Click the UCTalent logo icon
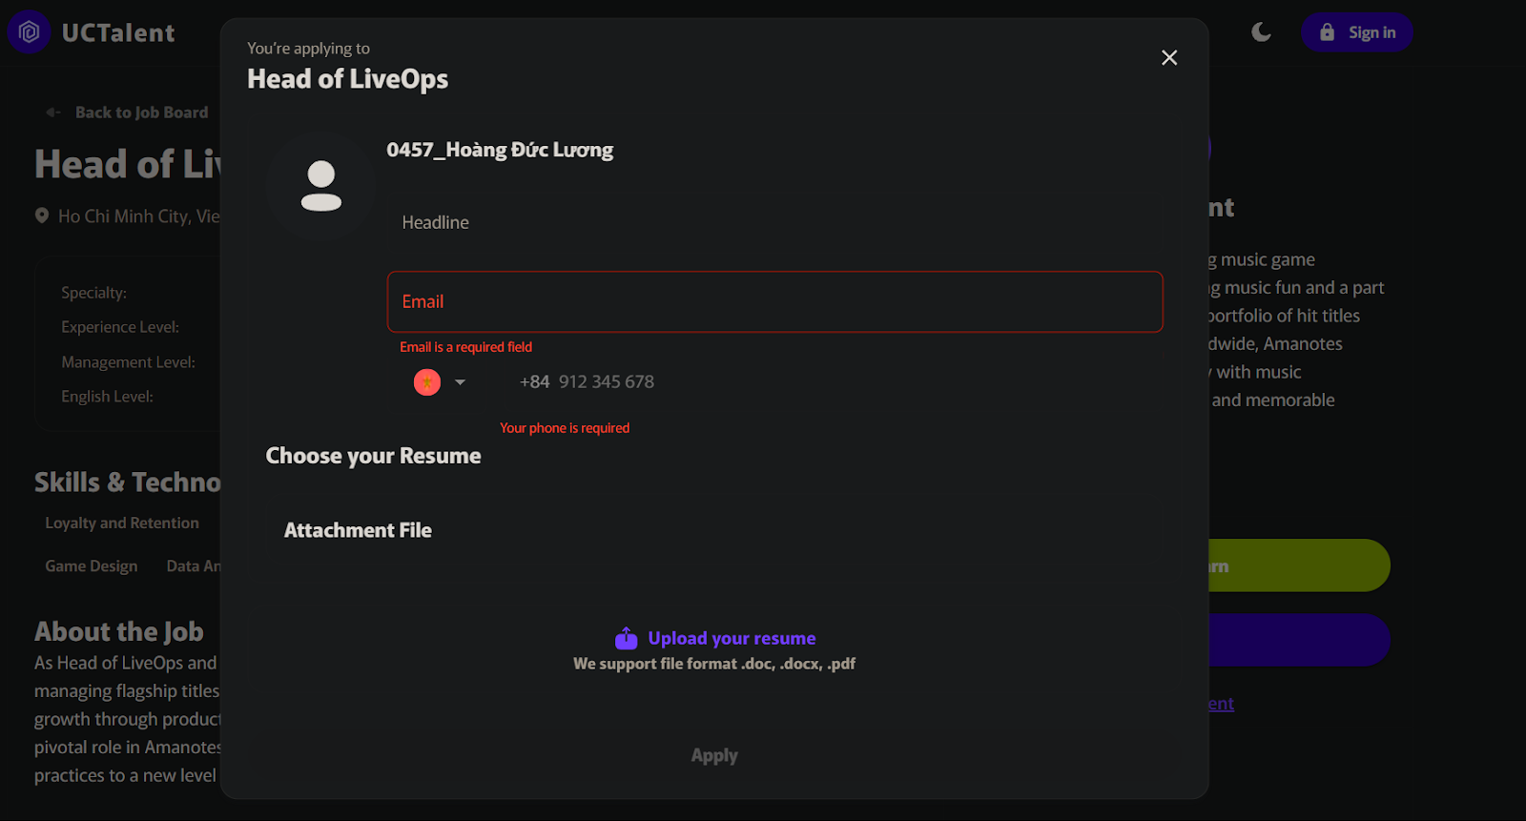1526x821 pixels. click(x=29, y=32)
